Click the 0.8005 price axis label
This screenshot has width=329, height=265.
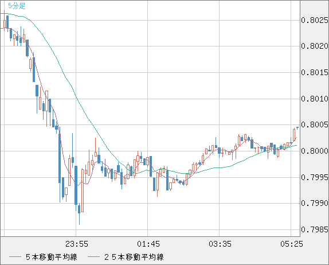(315, 124)
